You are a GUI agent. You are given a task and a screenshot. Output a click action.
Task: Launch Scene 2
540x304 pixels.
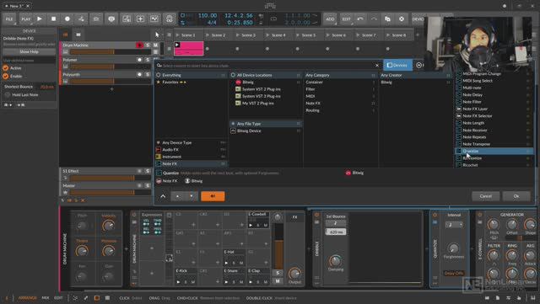(208, 35)
